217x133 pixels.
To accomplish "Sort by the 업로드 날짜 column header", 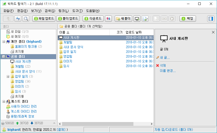I will 139,32.
